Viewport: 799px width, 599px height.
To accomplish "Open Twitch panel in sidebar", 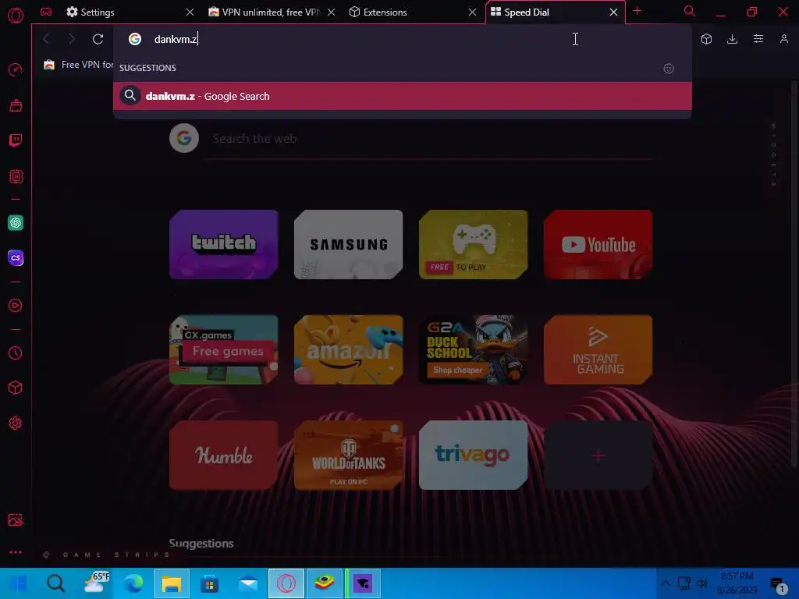I will coord(16,140).
